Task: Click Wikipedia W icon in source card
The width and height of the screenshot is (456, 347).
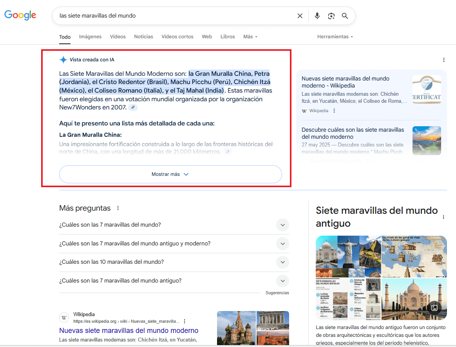Action: 304,111
